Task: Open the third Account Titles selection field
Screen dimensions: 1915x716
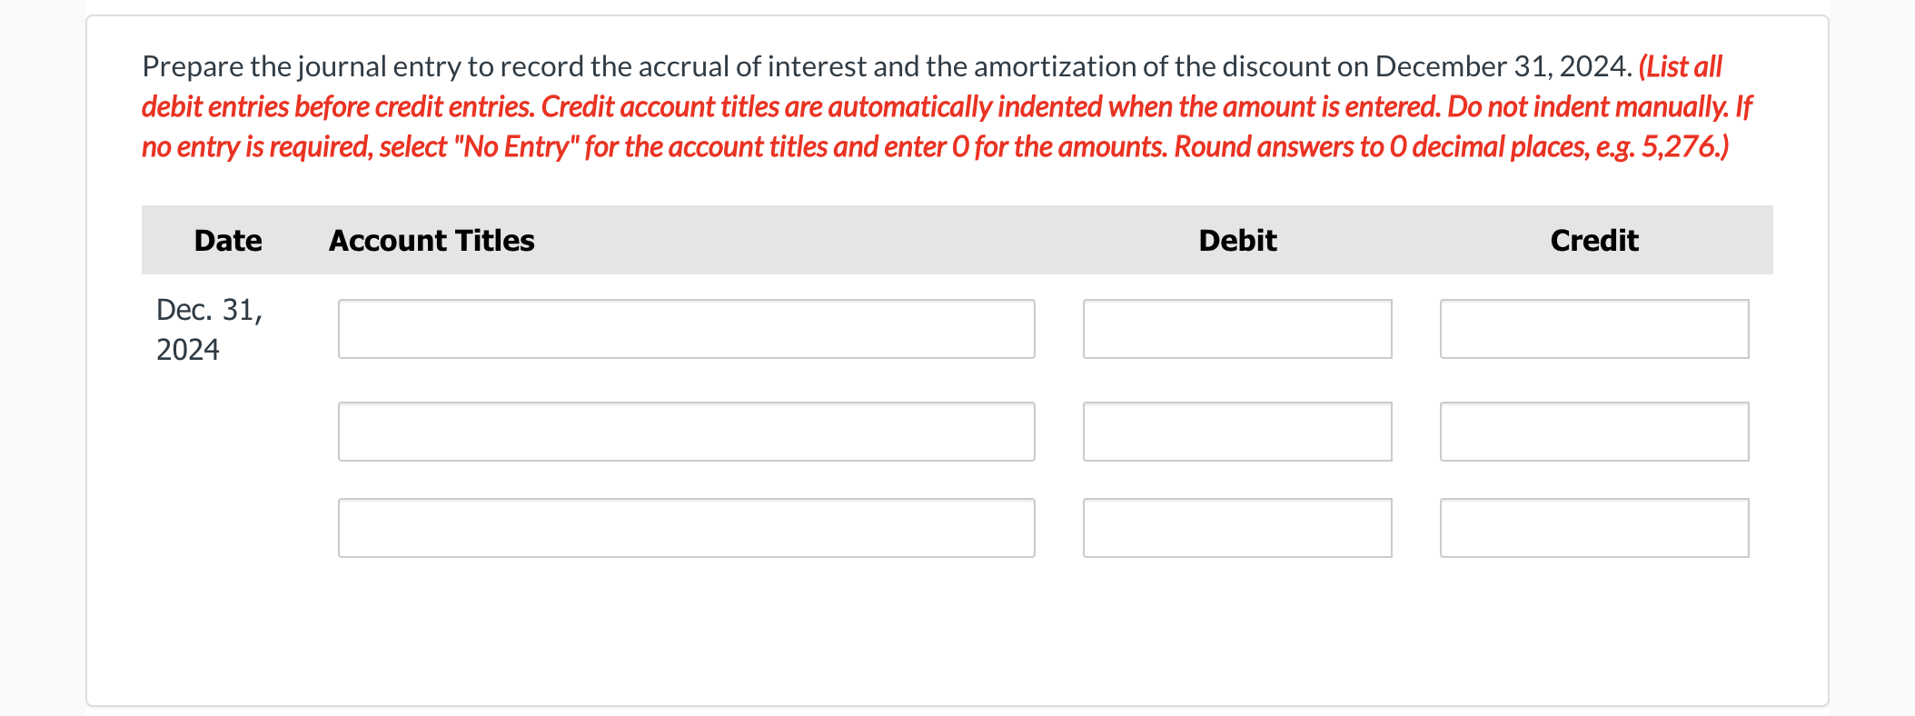Action: tap(685, 527)
